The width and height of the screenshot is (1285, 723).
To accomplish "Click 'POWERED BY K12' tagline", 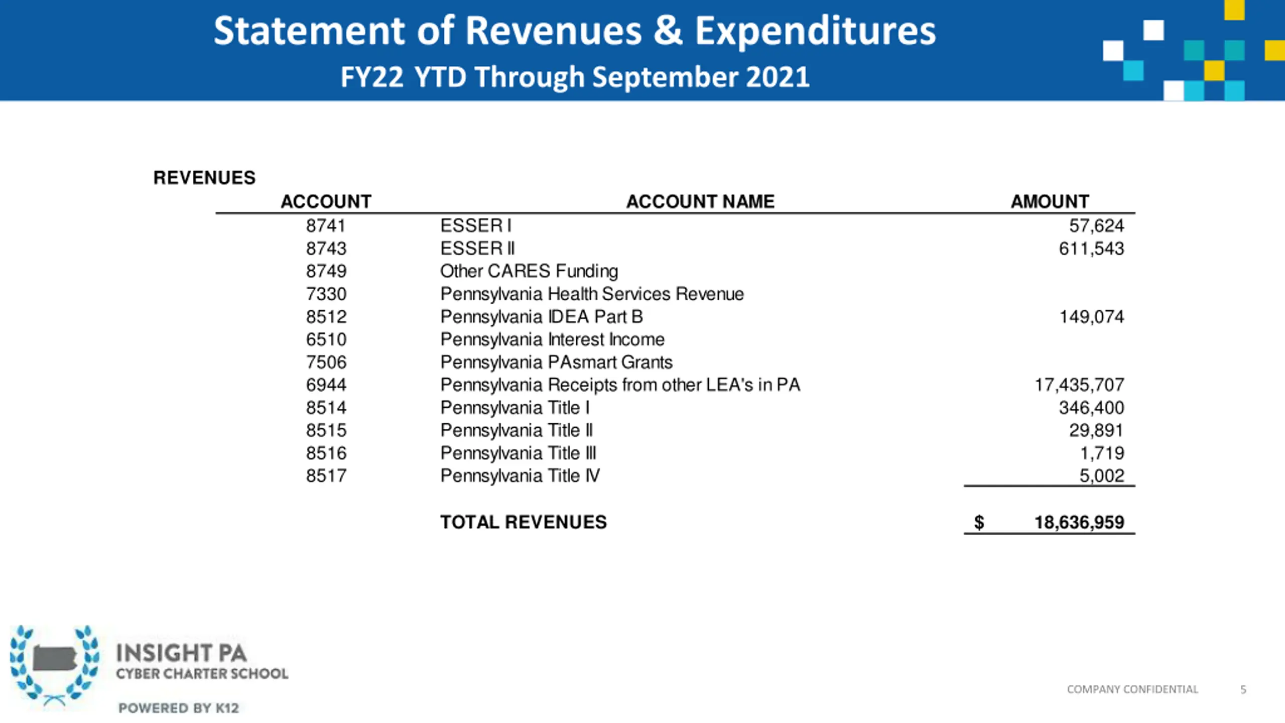I will [x=179, y=708].
